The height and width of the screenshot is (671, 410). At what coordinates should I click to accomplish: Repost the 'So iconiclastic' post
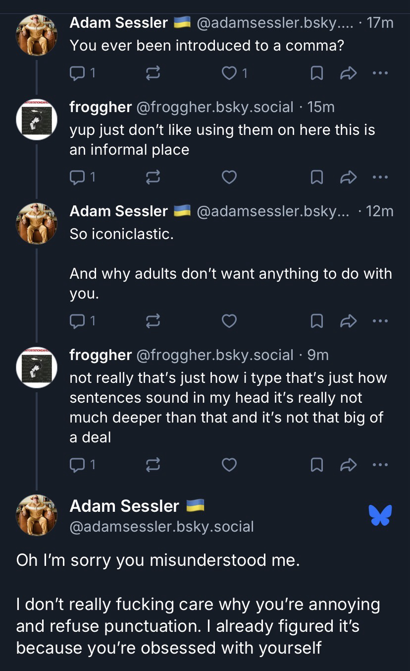153,321
